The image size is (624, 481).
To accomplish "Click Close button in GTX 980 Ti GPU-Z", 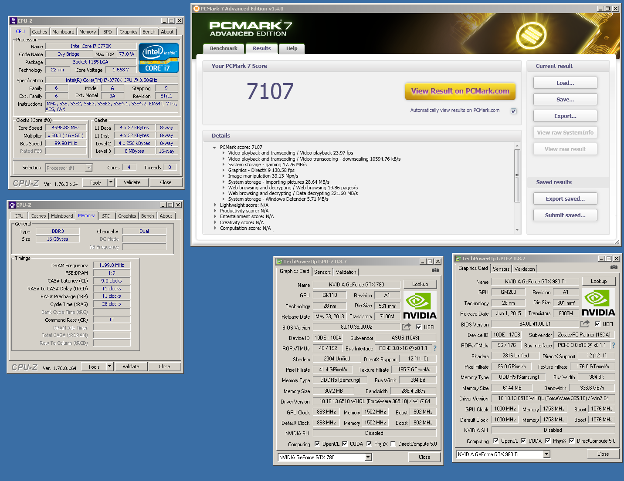I will click(603, 454).
